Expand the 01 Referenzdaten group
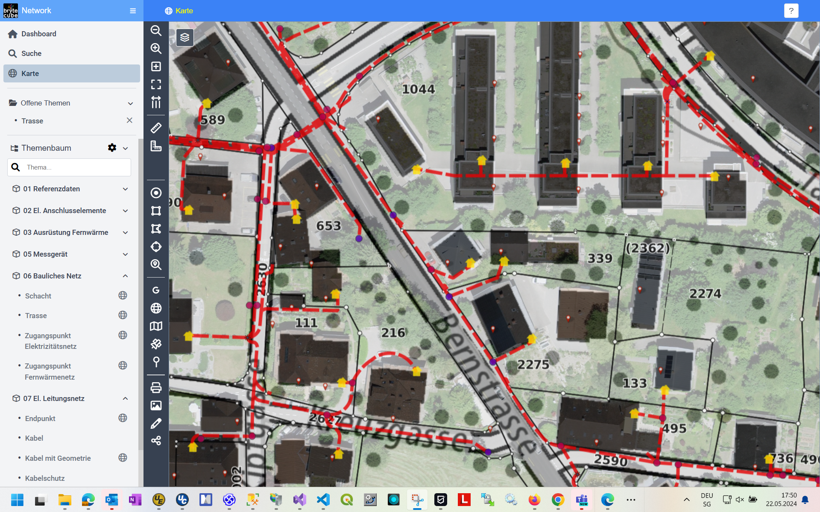 pyautogui.click(x=125, y=189)
